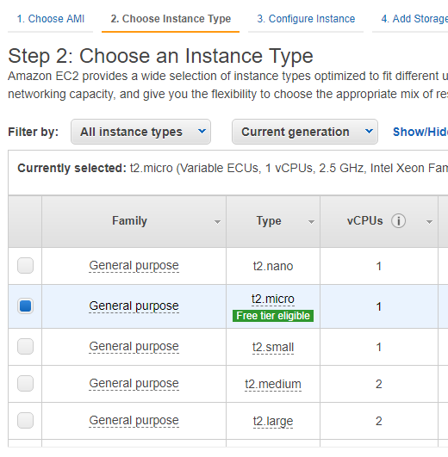Viewport: 448px width, 457px height.
Task: Click the Filter by label
Action: pyautogui.click(x=34, y=132)
